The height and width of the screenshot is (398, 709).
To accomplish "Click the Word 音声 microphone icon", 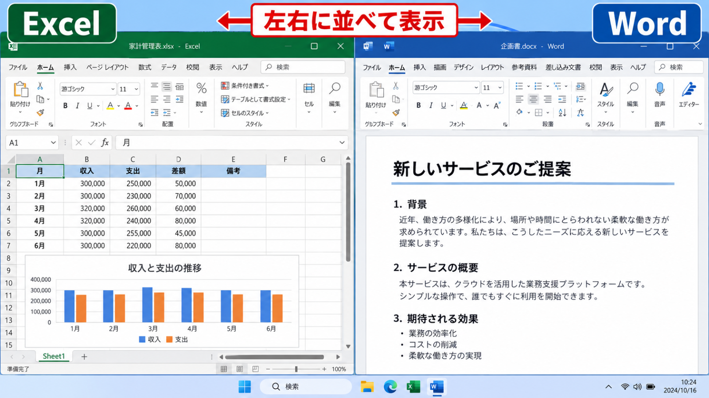I will click(x=660, y=89).
